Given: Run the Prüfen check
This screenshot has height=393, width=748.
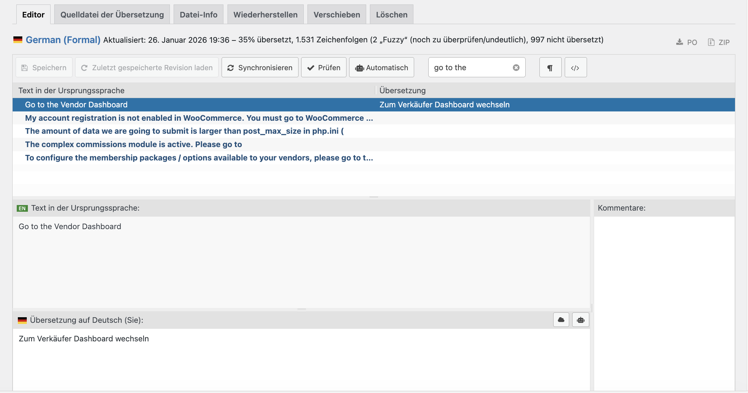Looking at the screenshot, I should click(323, 68).
